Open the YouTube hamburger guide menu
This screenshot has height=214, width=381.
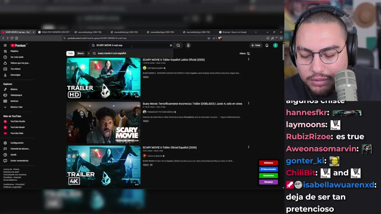5,45
